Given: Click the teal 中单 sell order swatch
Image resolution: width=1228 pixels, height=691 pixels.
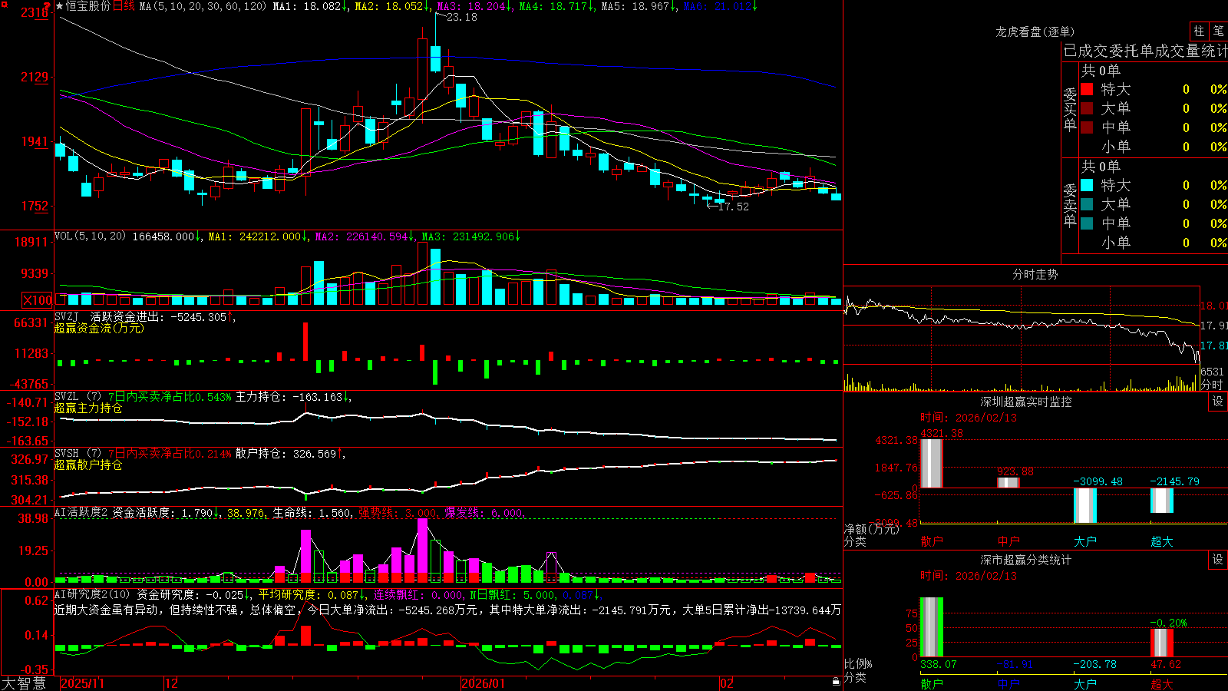Looking at the screenshot, I should [x=1087, y=223].
